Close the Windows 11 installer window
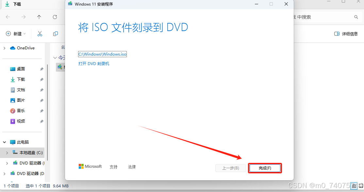The width and height of the screenshot is (364, 192). pos(286,4)
